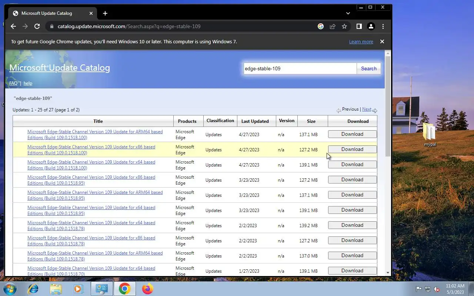Screen dimensions: 474x296
Task: Open a new Chrome tab
Action: [x=105, y=13]
